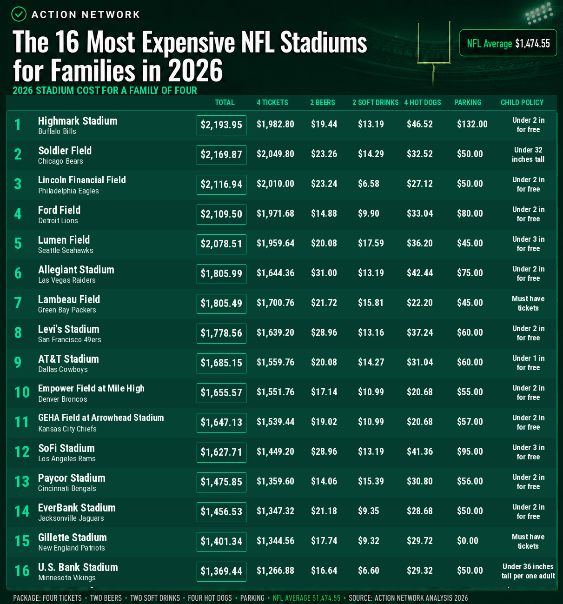Select the PARKING column header
Screen dimensions: 563x604
468,102
